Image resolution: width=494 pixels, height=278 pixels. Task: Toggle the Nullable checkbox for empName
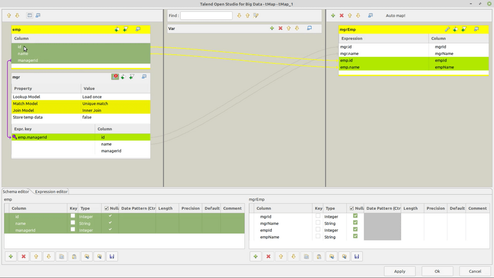[356, 236]
